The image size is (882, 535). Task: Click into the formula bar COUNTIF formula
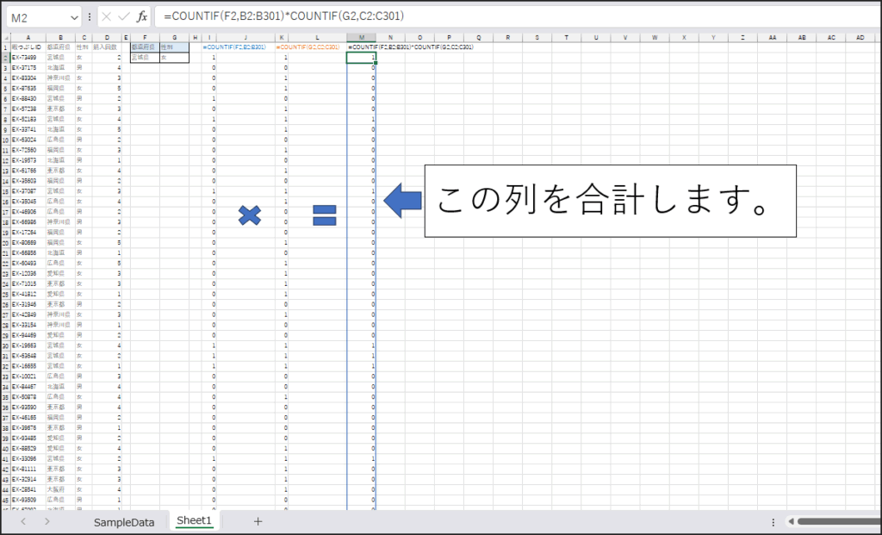[x=283, y=16]
